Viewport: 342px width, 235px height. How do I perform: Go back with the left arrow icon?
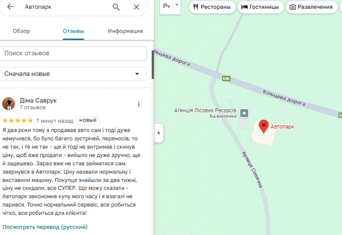coord(10,7)
